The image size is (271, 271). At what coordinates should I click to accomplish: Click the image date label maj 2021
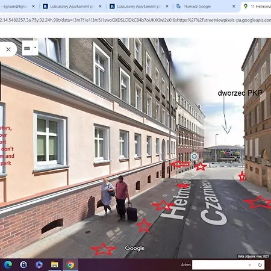pos(253,257)
